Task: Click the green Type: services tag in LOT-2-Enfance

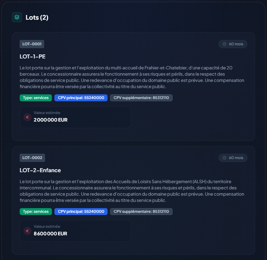Action: click(x=36, y=212)
